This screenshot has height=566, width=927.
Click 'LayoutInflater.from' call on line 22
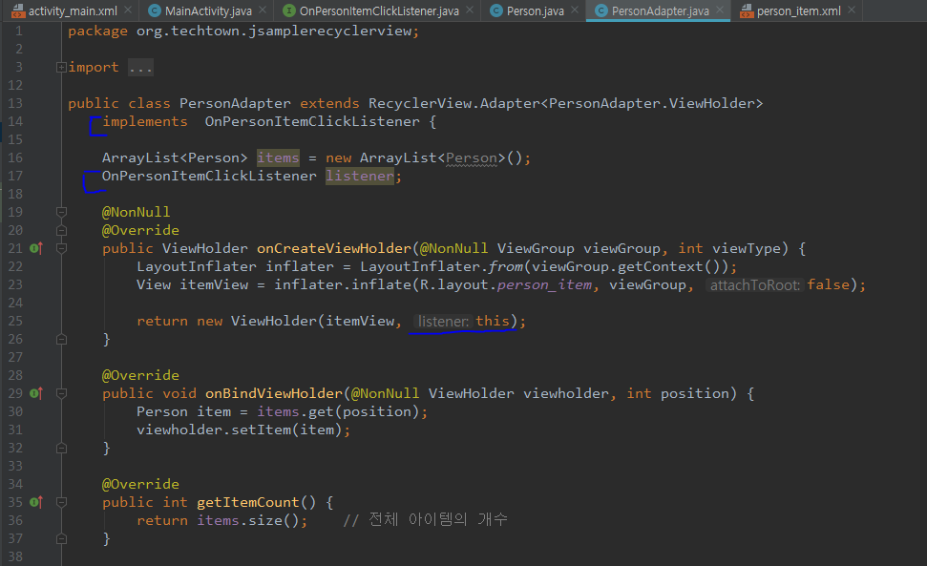click(x=441, y=267)
